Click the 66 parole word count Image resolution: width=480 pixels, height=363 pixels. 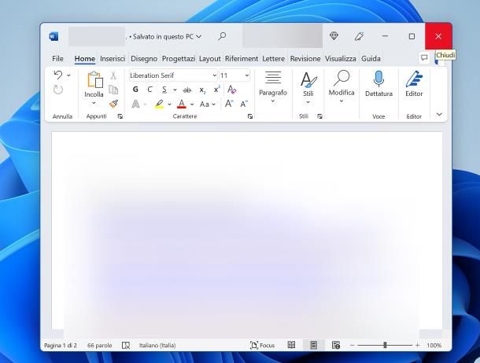(x=99, y=345)
